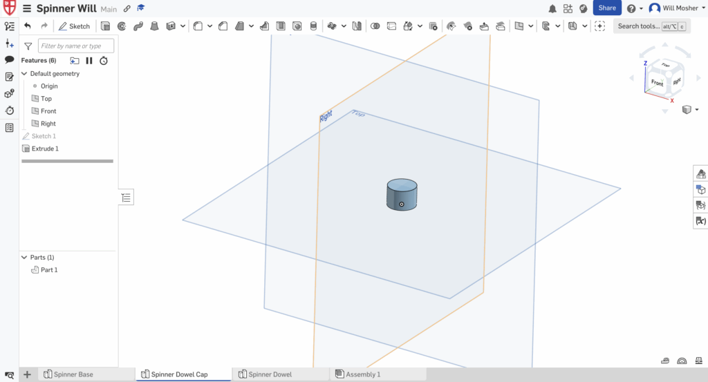Click the Revolve tool icon
The height and width of the screenshot is (382, 708).
coord(122,26)
